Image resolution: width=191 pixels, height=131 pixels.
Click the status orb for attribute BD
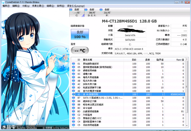[x=73, y=112]
